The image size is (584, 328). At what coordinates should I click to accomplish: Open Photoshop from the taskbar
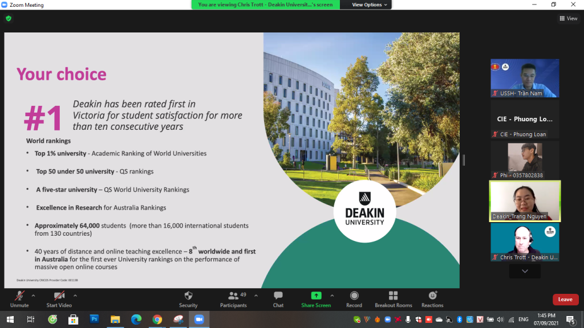click(x=94, y=319)
